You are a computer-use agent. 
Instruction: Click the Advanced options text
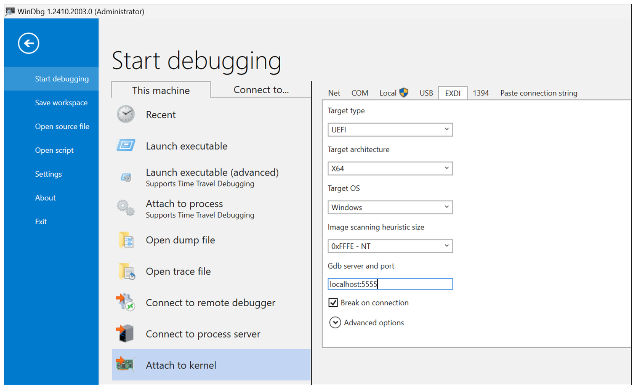click(374, 323)
